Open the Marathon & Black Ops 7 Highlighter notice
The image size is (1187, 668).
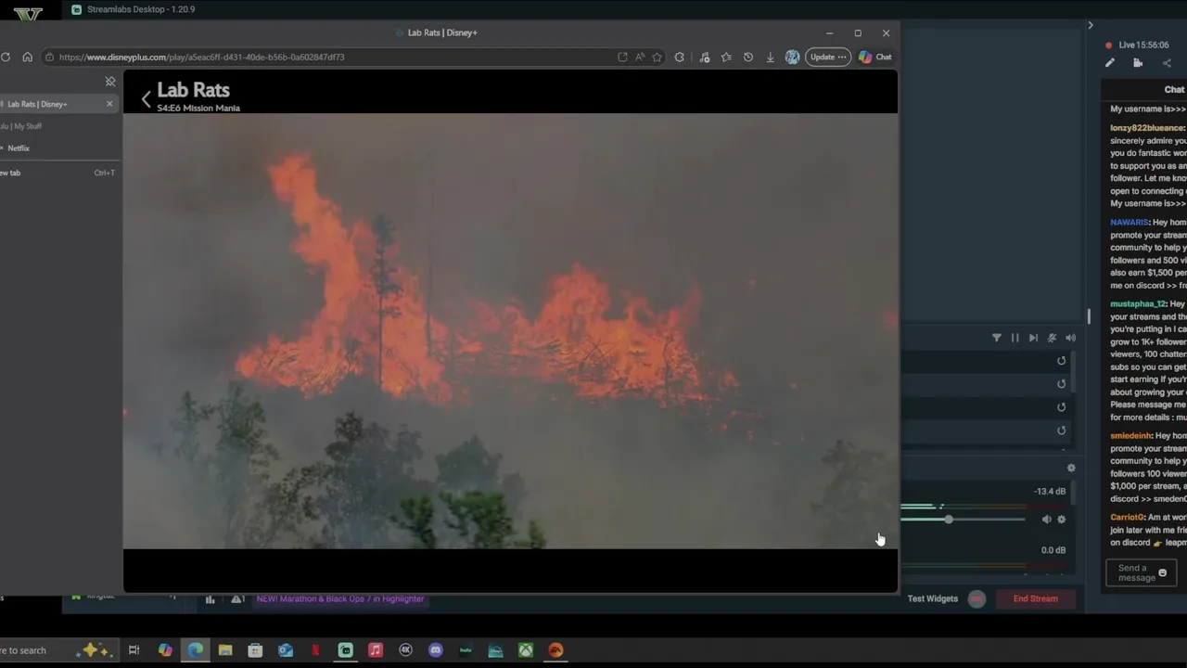(x=340, y=598)
